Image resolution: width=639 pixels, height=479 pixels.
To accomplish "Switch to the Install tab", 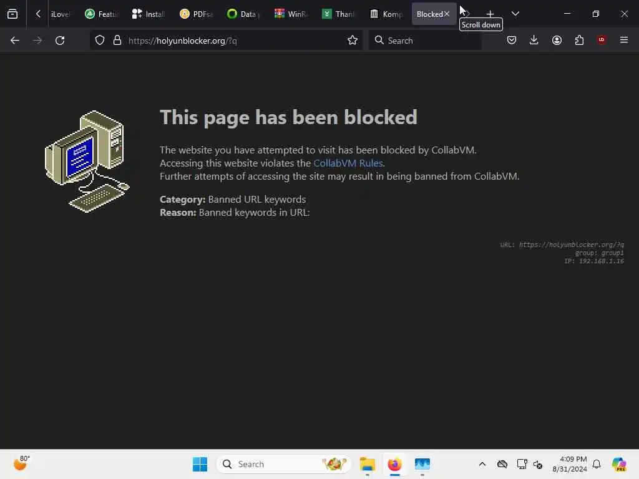I will pos(149,14).
